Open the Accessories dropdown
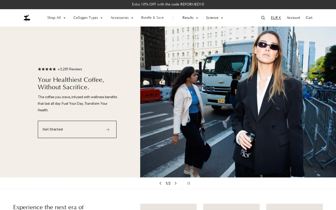Screen dimensions: 336x210 pyautogui.click(x=122, y=18)
